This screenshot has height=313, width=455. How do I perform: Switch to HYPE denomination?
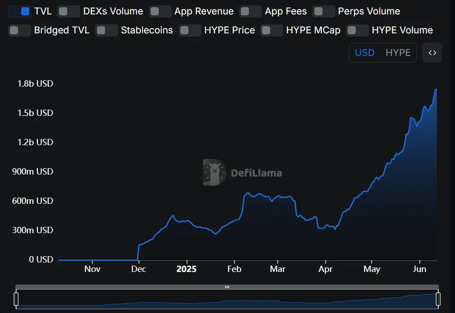click(398, 53)
